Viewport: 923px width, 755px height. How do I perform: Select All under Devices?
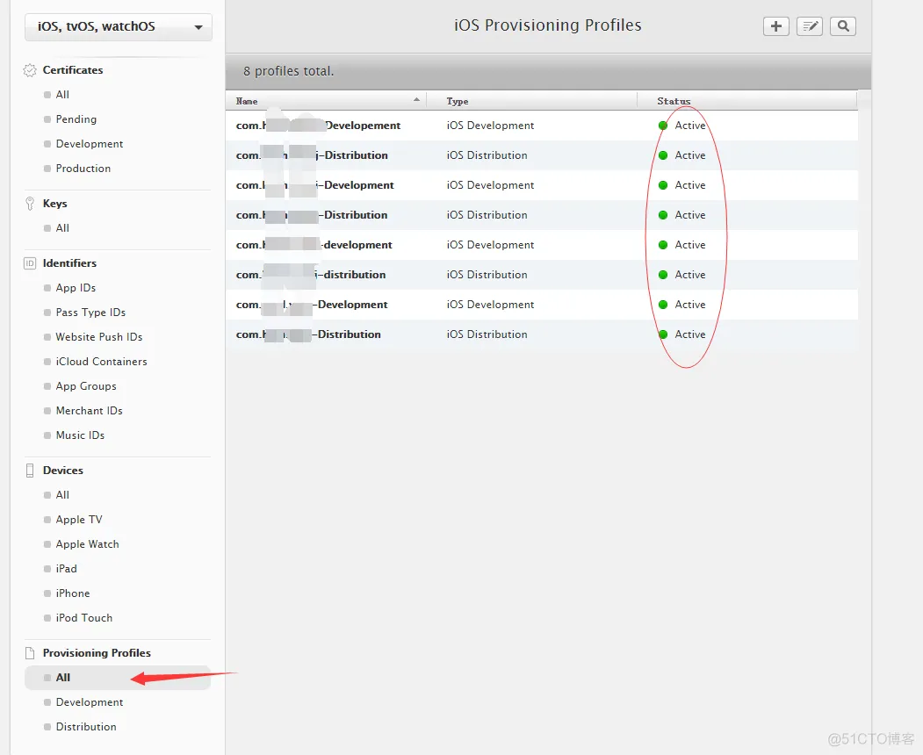pos(62,495)
